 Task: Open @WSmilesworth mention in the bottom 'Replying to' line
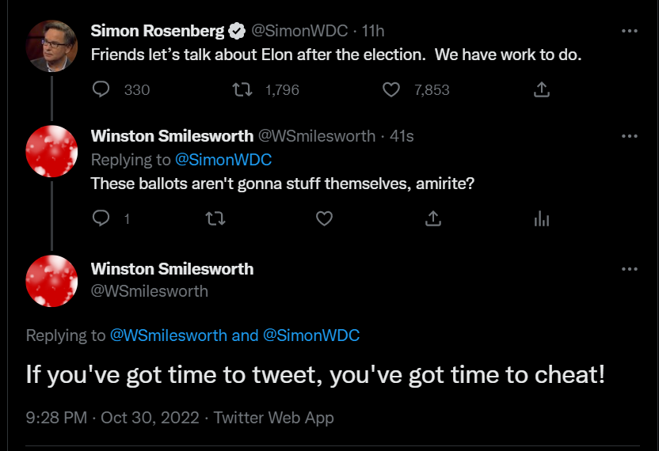(169, 335)
